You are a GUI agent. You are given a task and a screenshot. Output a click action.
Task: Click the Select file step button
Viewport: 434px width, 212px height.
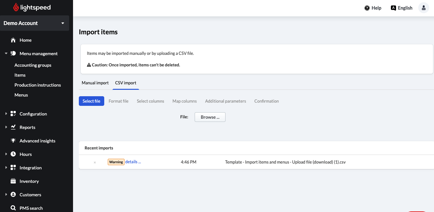(91, 101)
